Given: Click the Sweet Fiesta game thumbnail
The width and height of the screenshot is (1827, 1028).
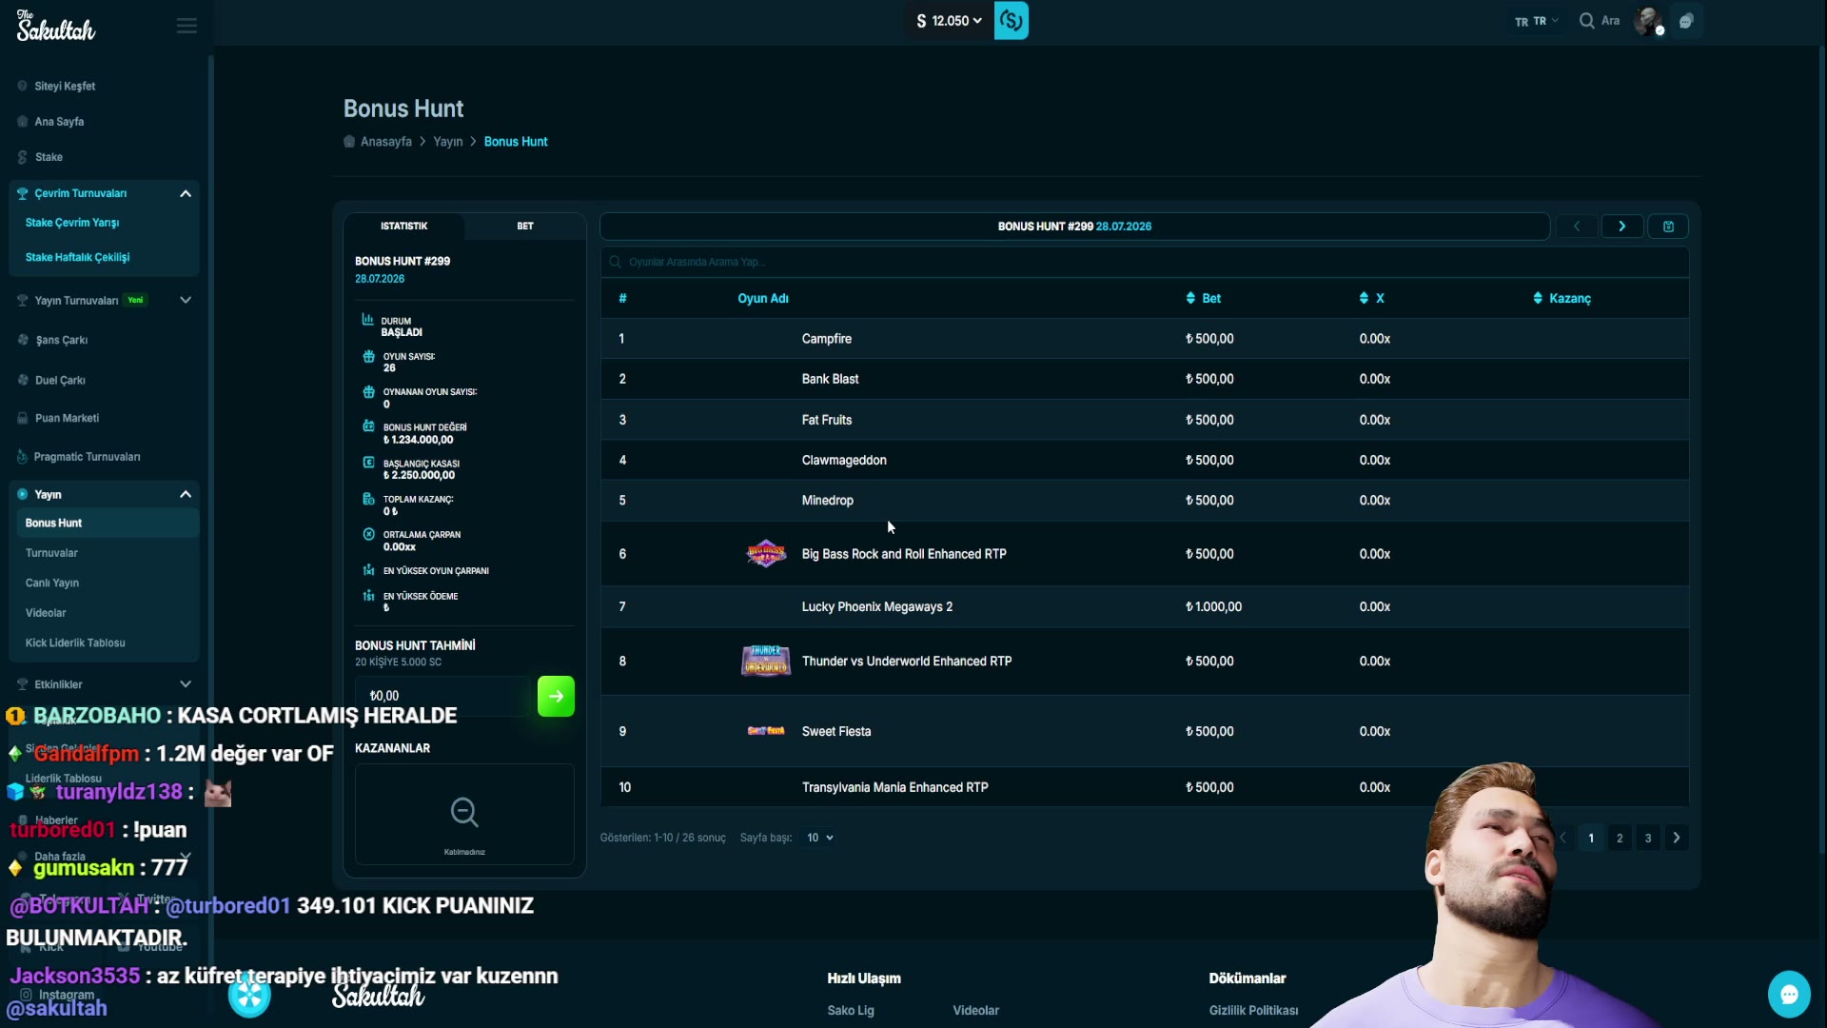Looking at the screenshot, I should pos(766,731).
